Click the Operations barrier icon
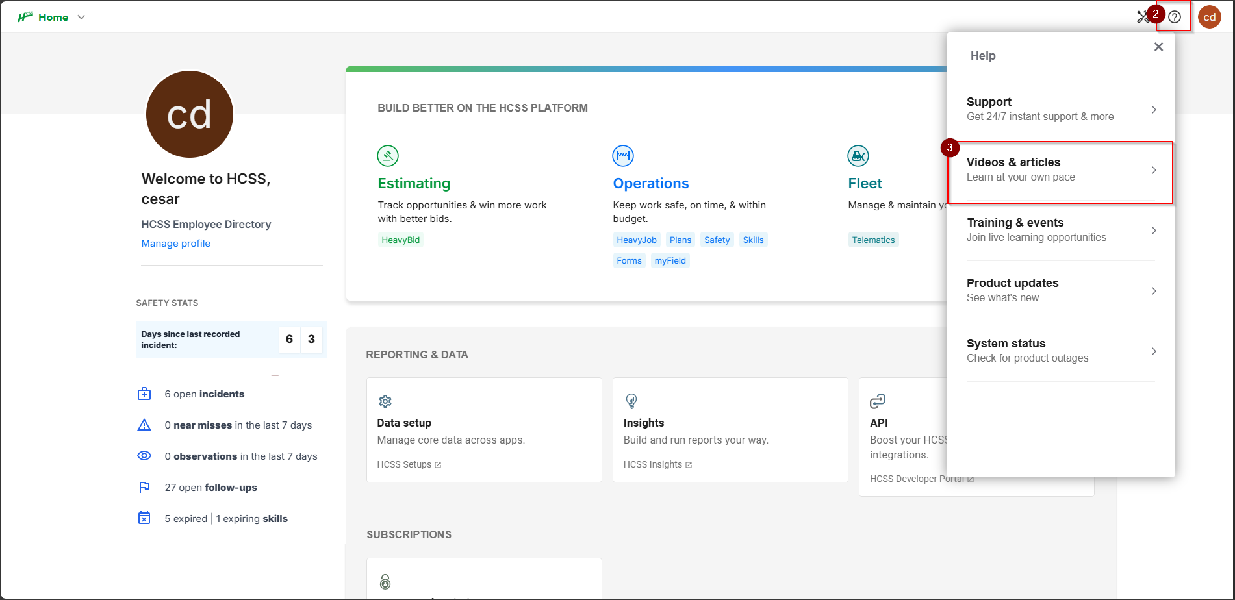1235x600 pixels. tap(623, 156)
